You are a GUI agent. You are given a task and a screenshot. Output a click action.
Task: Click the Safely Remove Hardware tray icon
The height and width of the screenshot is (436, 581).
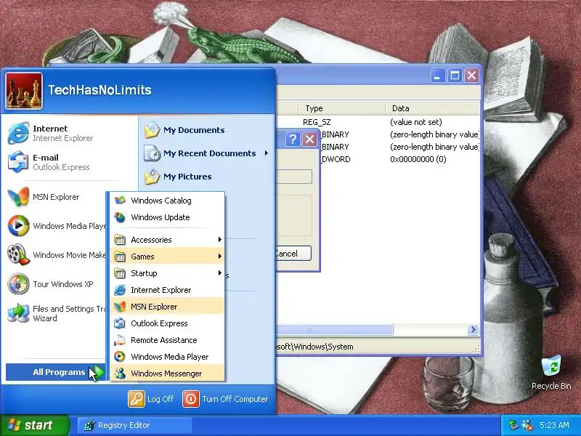513,425
